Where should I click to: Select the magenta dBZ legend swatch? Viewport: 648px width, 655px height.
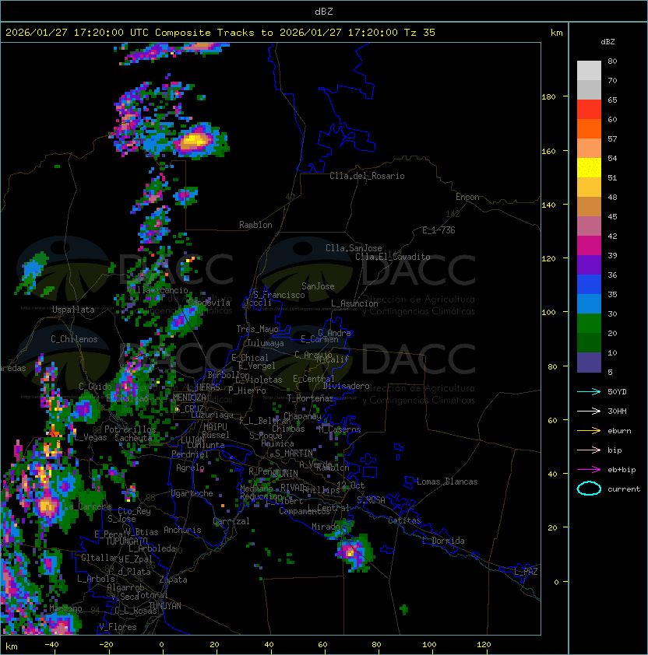(x=589, y=245)
